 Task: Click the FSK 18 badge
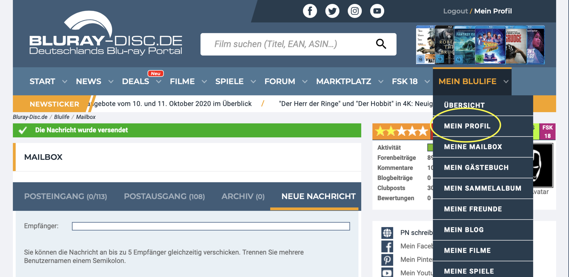(547, 131)
